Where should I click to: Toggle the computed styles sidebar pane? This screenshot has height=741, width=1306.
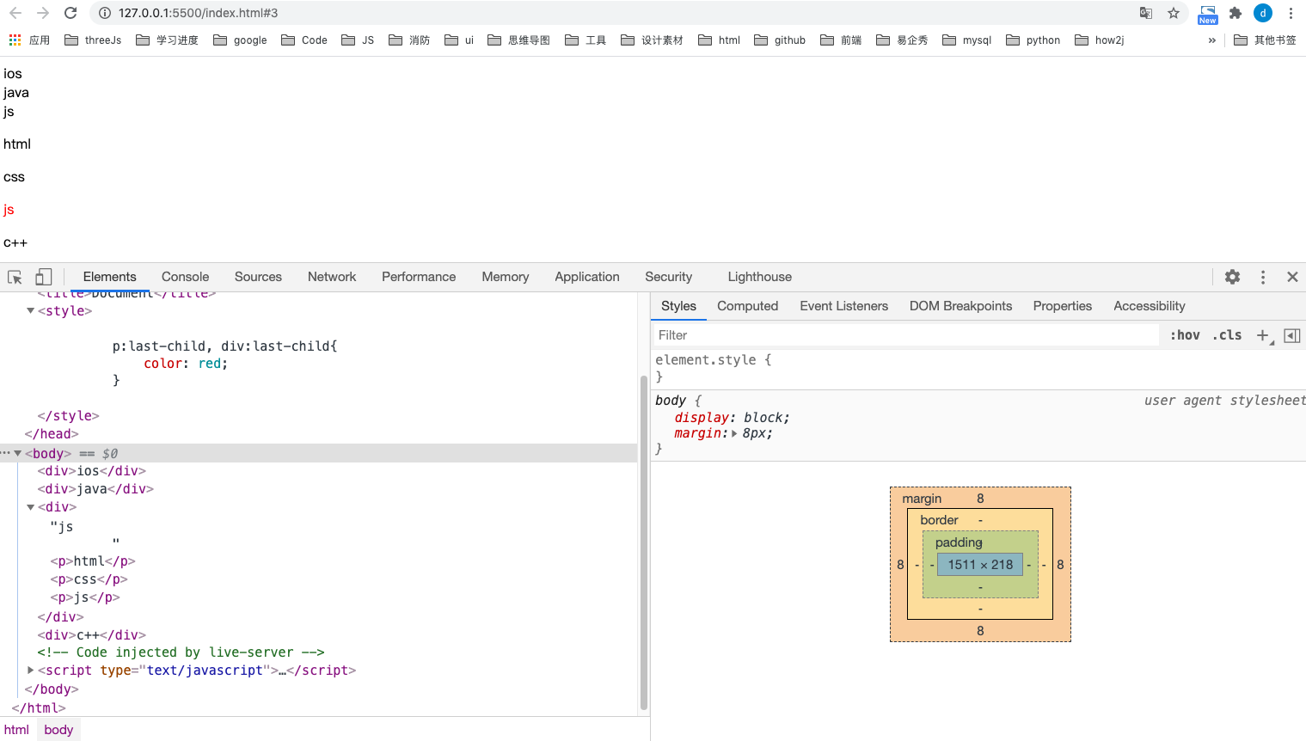tap(1291, 335)
